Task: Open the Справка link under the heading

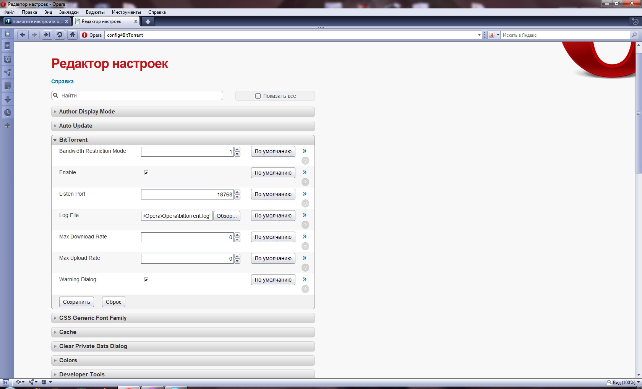Action: coord(62,81)
